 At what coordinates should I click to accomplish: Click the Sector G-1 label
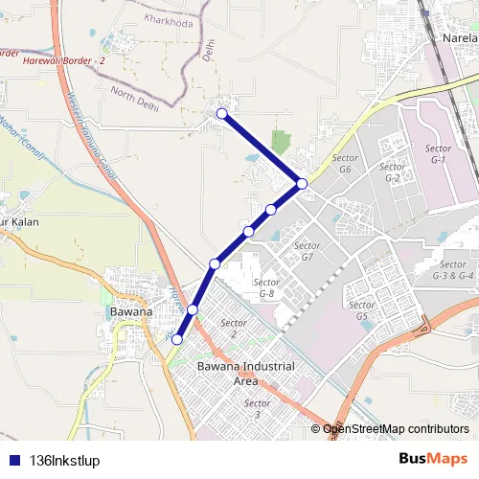[x=438, y=154]
